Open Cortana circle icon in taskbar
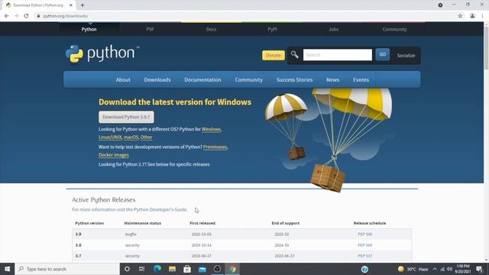The width and height of the screenshot is (489, 275). (127, 269)
